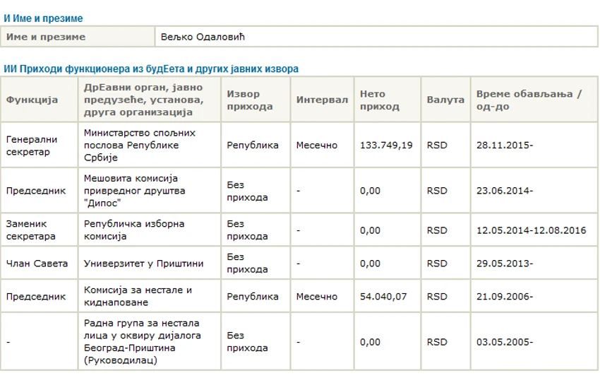Click Министарство спољних послова Републике Србије cell
Screen dimensions: 600x378
149,145
